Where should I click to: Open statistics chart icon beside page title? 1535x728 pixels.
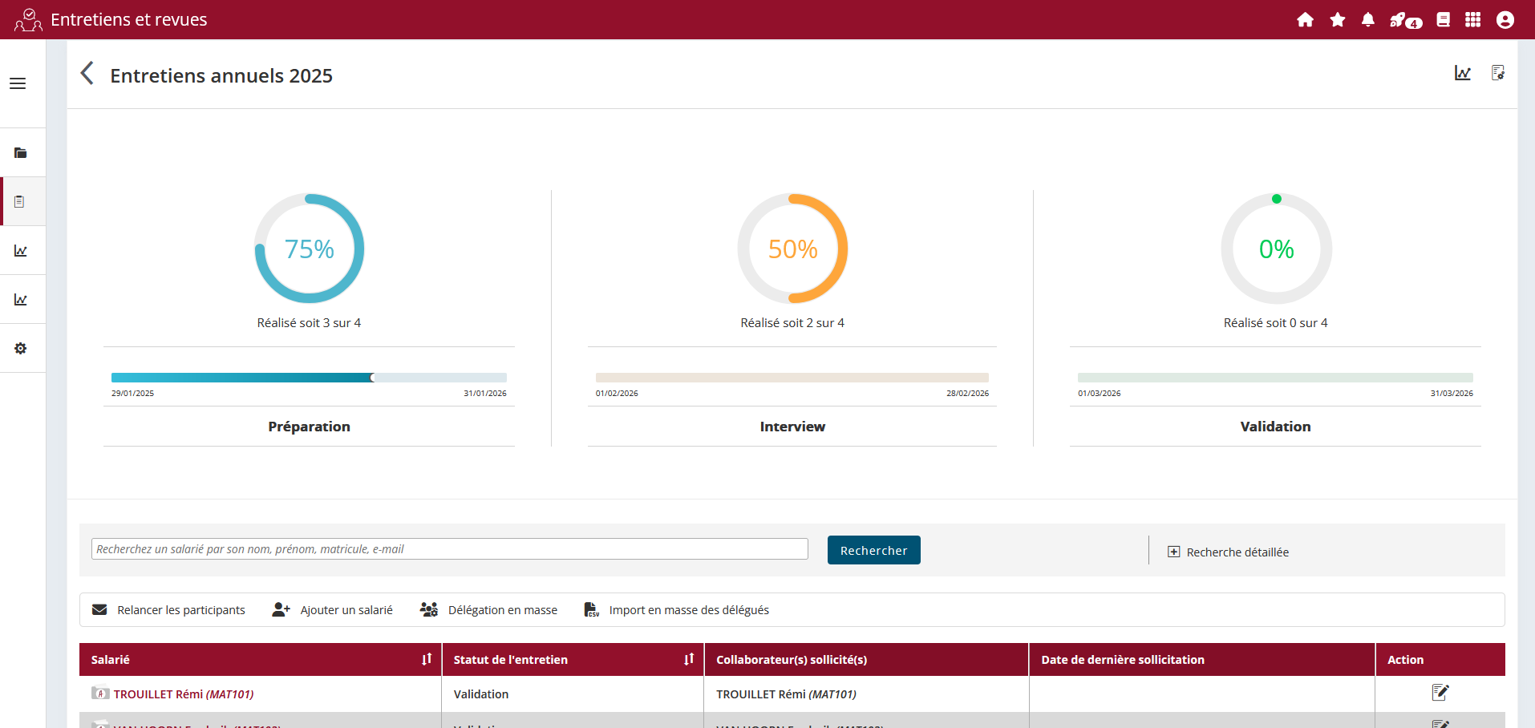[1462, 74]
